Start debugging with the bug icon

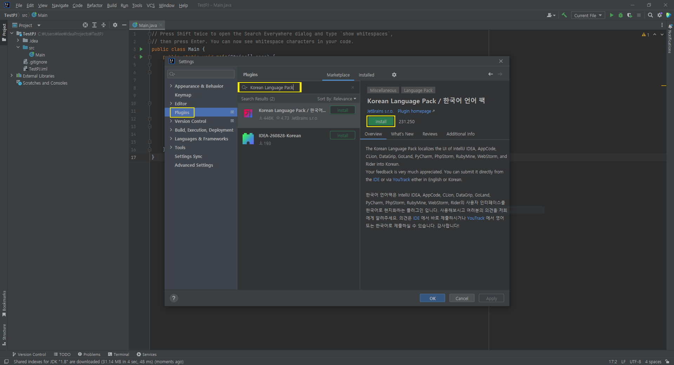tap(621, 15)
